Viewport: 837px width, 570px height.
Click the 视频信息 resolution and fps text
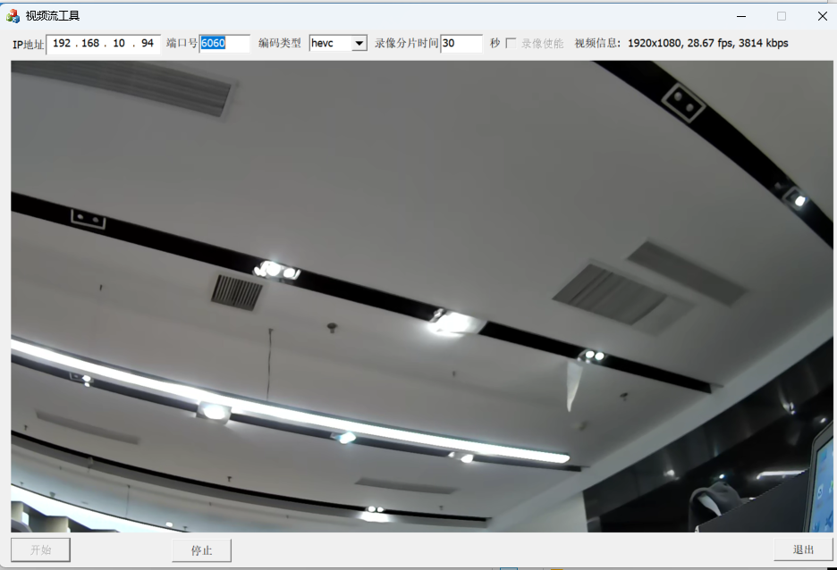coord(707,44)
